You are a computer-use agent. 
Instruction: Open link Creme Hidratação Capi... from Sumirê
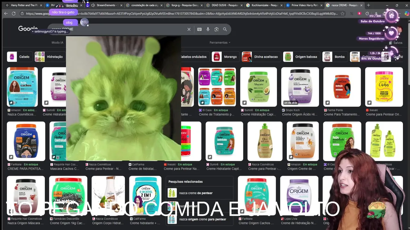pyautogui.click(x=258, y=114)
